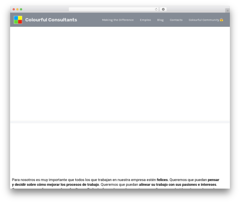240x203 pixels.
Task: Click the bold text "cómo mejorar los procesos de trabajo"
Action: click(68, 185)
